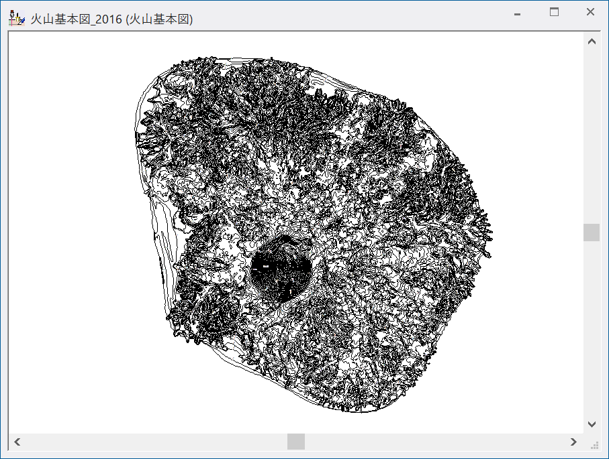Screen dimensions: 609x459
Task: Click the vertical scrollbar down arrow
Action: tap(592, 424)
